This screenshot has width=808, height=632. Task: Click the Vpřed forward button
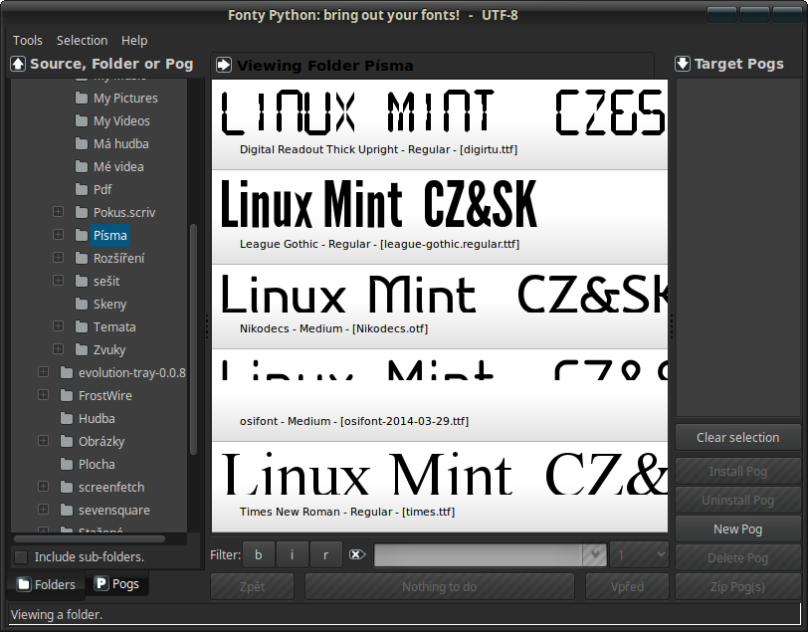pos(627,587)
